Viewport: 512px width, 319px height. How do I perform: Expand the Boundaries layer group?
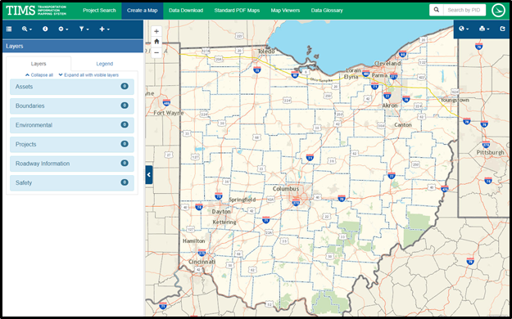72,106
